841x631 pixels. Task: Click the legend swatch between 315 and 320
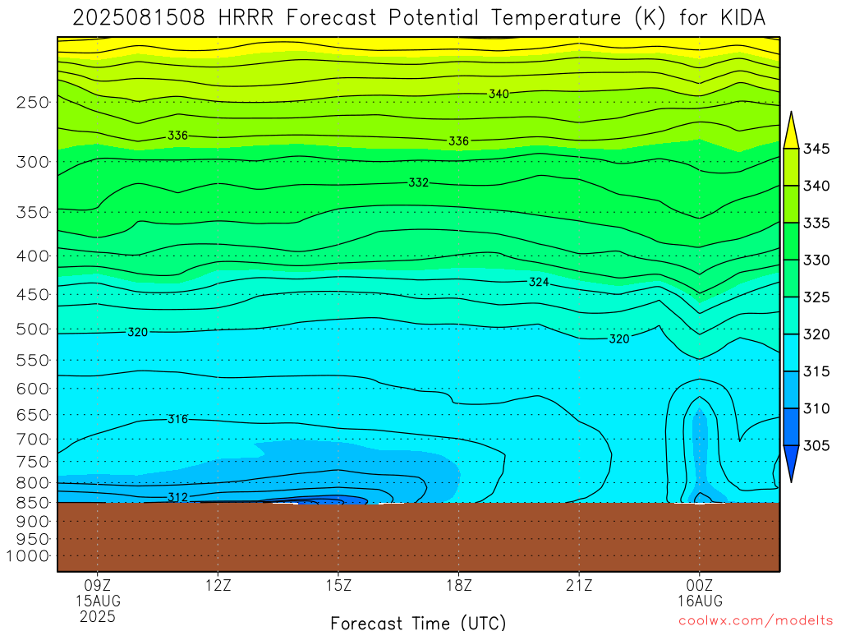[x=791, y=352]
